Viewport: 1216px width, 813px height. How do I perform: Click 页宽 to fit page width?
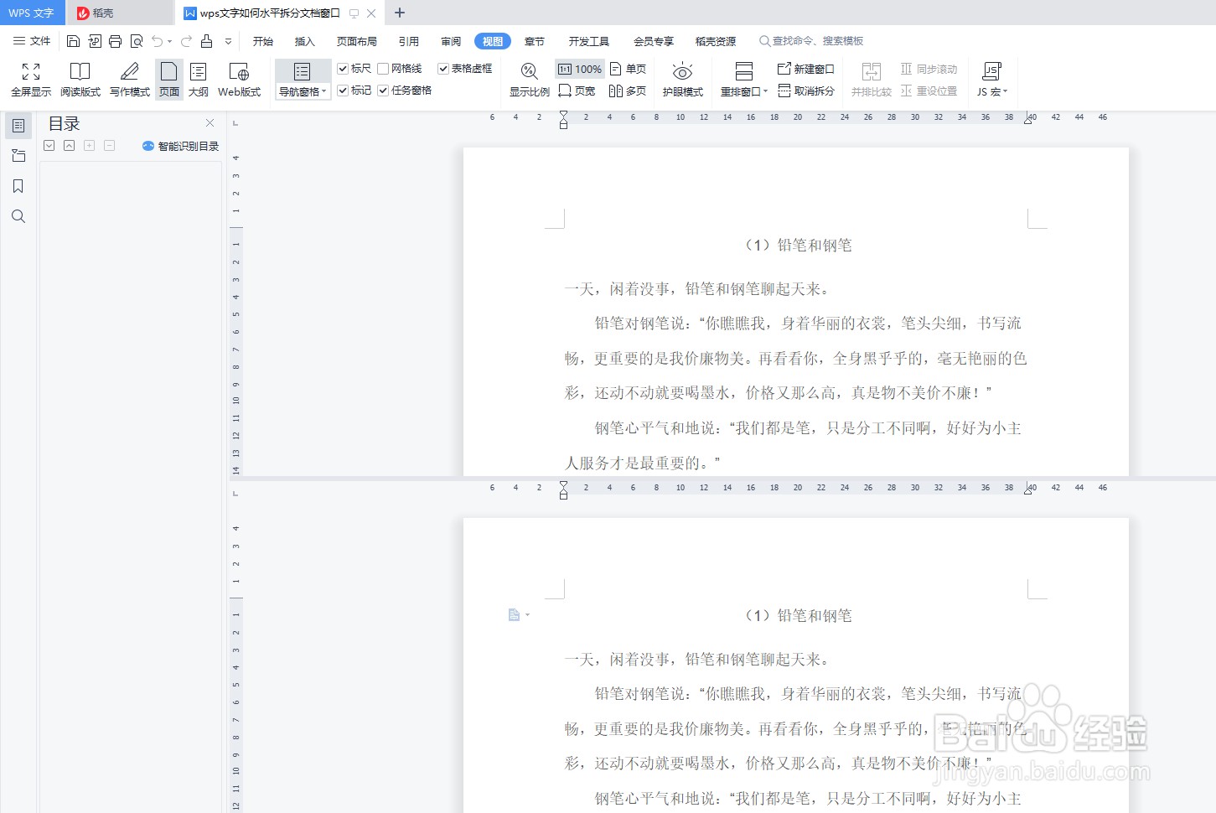point(577,90)
